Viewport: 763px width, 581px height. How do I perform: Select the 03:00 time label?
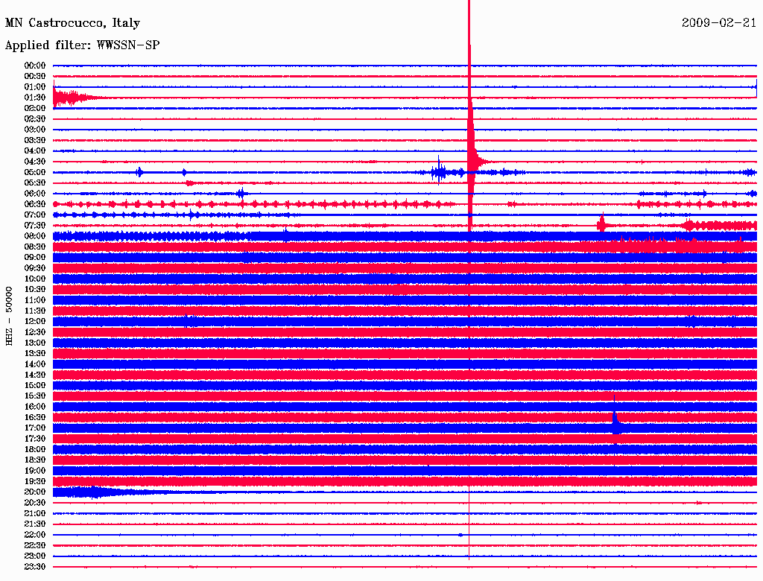tap(35, 130)
